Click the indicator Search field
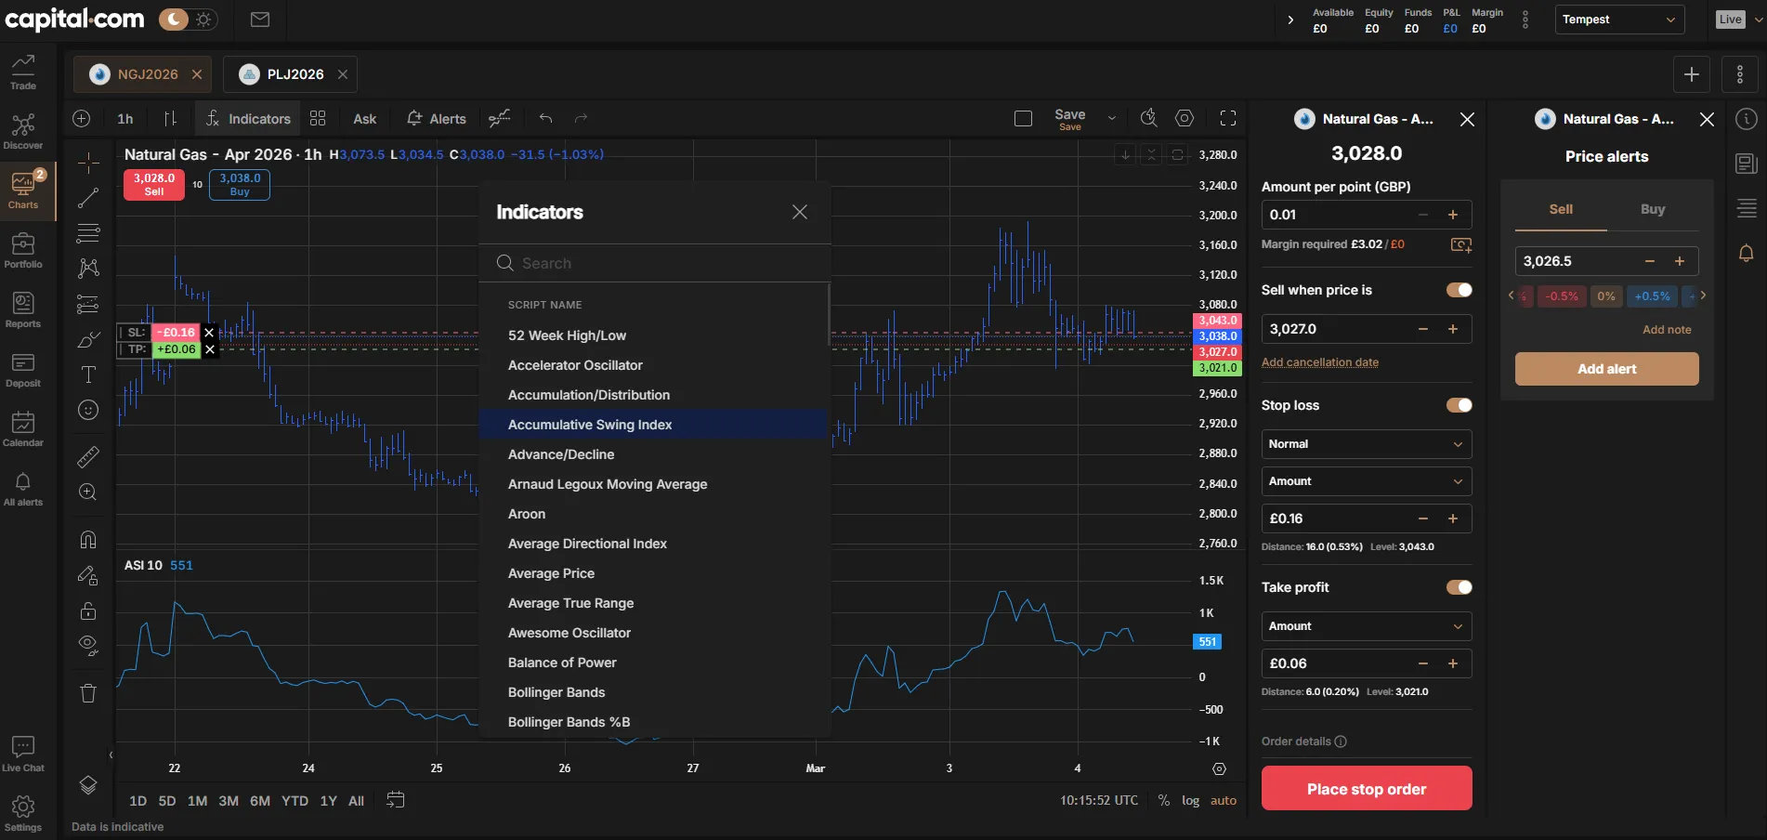This screenshot has width=1767, height=840. 655,263
